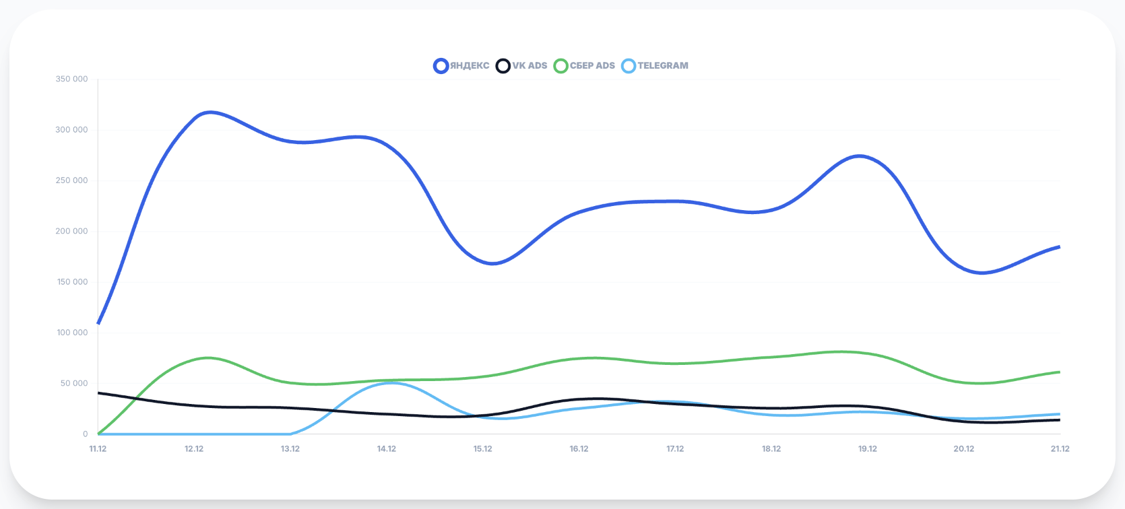Viewport: 1125px width, 509px height.
Task: Click the 12.12 x-axis date label
Action: point(194,449)
